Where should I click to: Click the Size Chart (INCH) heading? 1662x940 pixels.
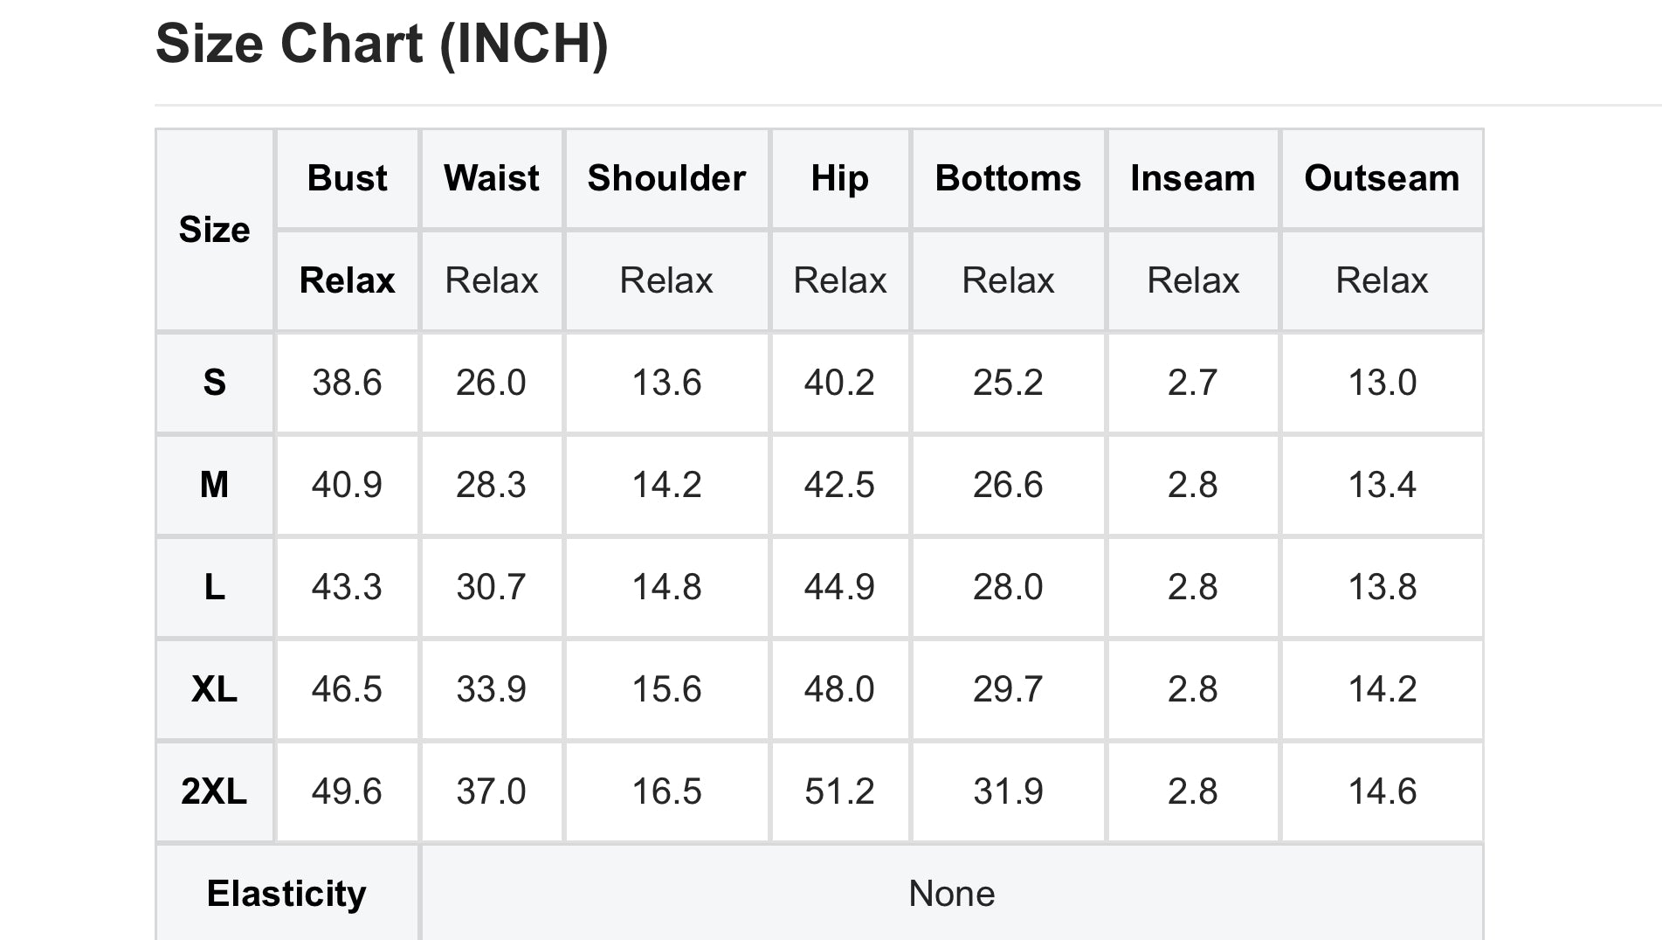(x=382, y=44)
